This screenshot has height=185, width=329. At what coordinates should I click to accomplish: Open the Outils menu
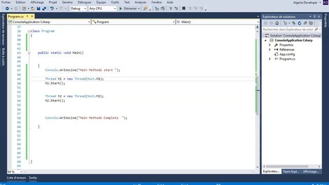coord(115,2)
